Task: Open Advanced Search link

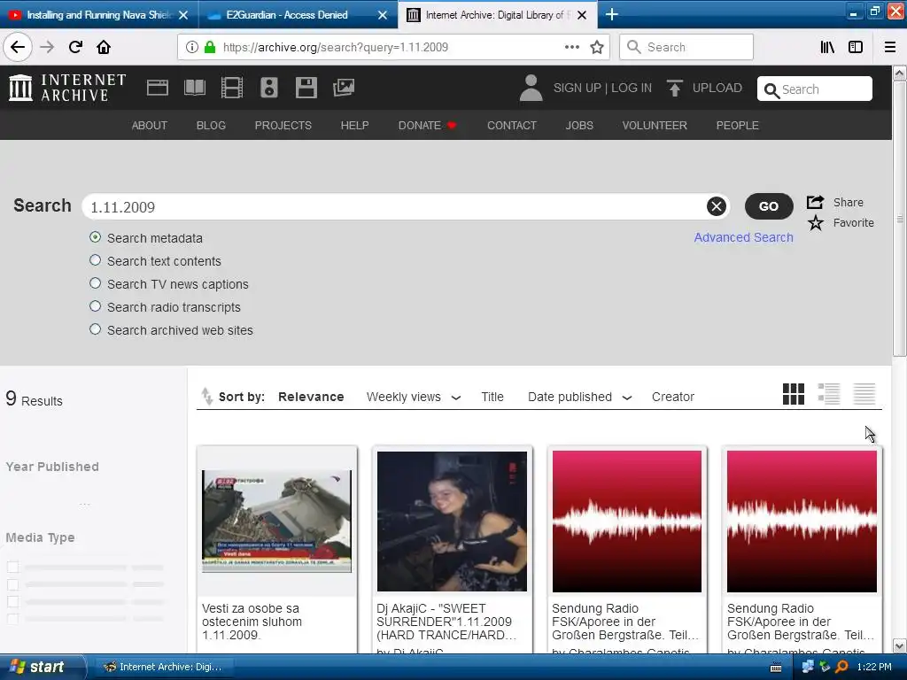Action: point(743,237)
